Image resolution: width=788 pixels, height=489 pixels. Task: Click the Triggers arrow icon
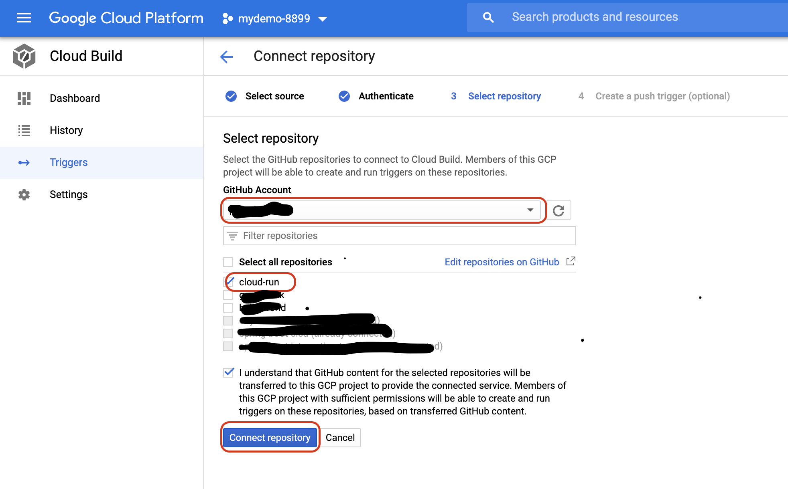(24, 162)
